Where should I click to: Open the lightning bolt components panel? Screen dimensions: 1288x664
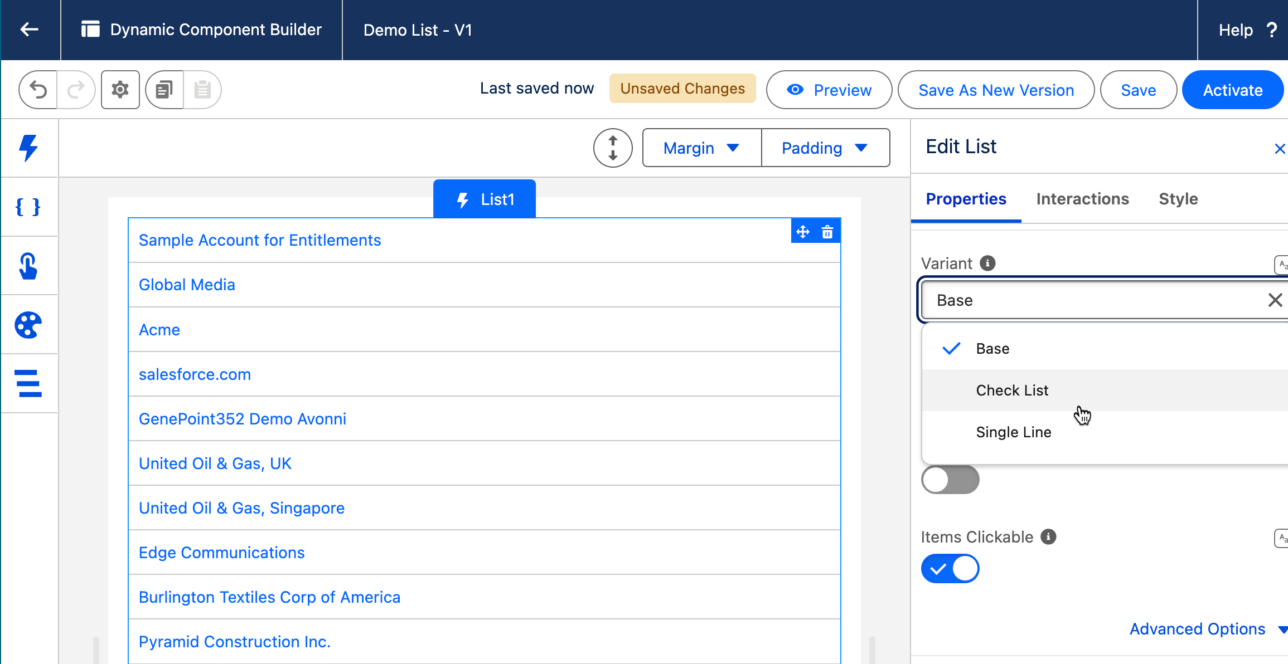[x=28, y=148]
